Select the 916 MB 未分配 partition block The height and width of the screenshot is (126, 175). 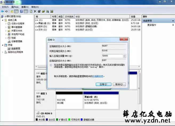[69, 100]
